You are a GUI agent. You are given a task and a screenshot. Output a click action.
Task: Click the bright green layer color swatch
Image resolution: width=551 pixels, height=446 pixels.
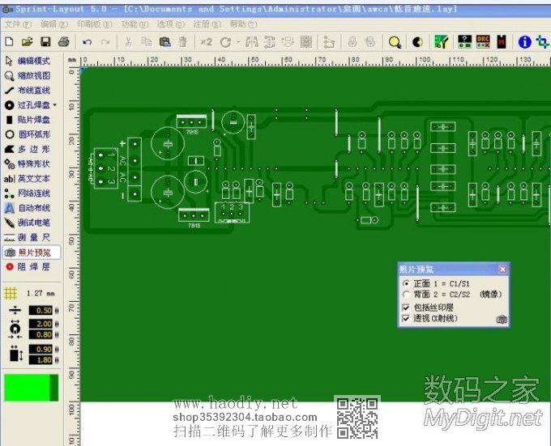(x=27, y=387)
